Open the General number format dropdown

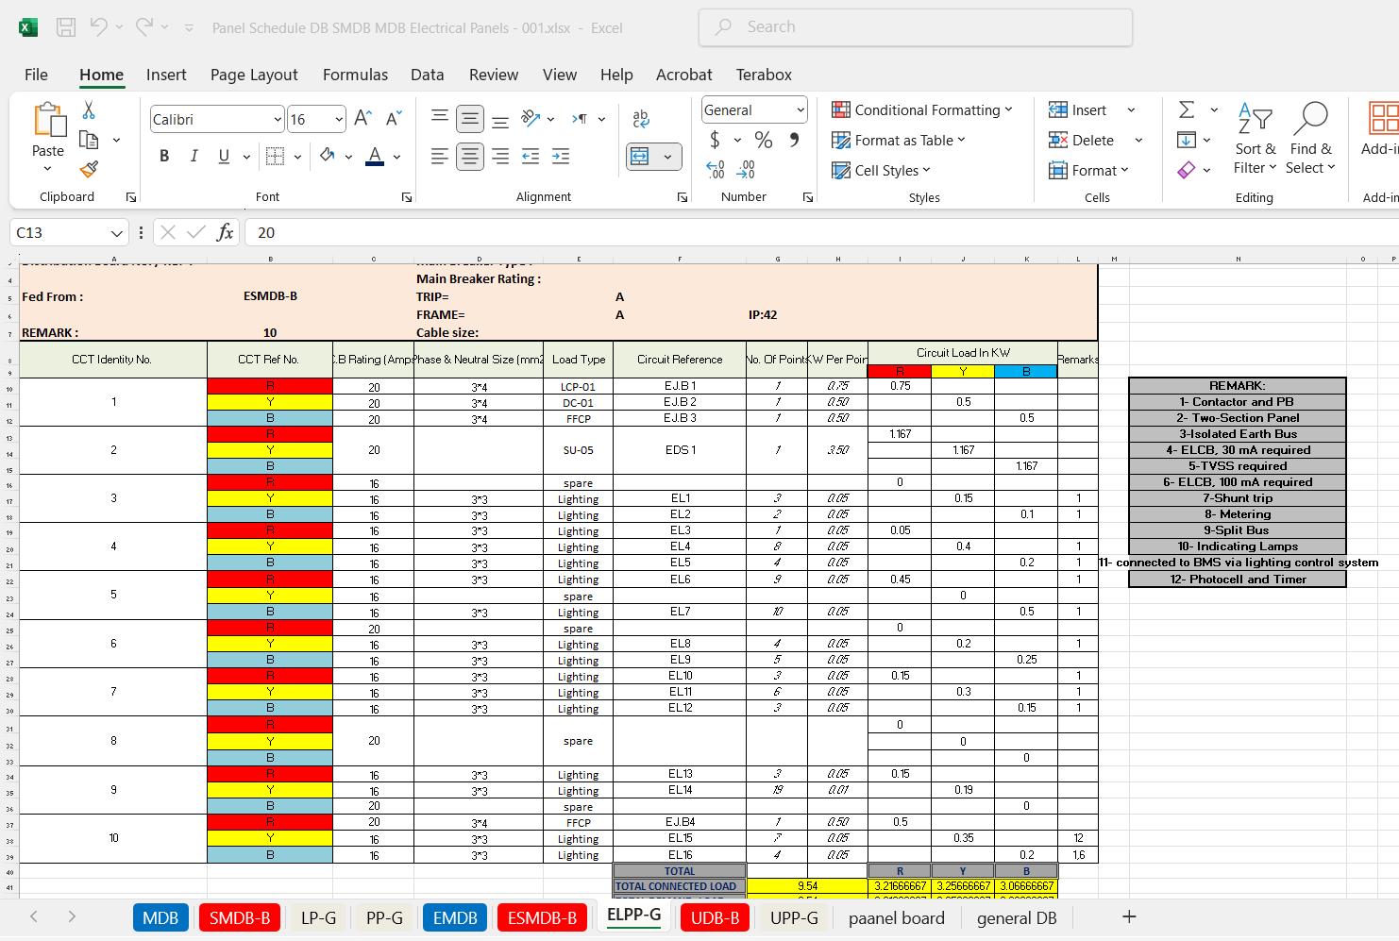(801, 110)
